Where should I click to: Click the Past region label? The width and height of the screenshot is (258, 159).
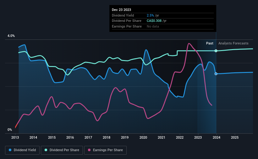210,43
